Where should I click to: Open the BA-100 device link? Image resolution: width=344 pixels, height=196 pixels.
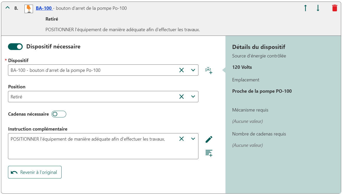pyautogui.click(x=44, y=8)
